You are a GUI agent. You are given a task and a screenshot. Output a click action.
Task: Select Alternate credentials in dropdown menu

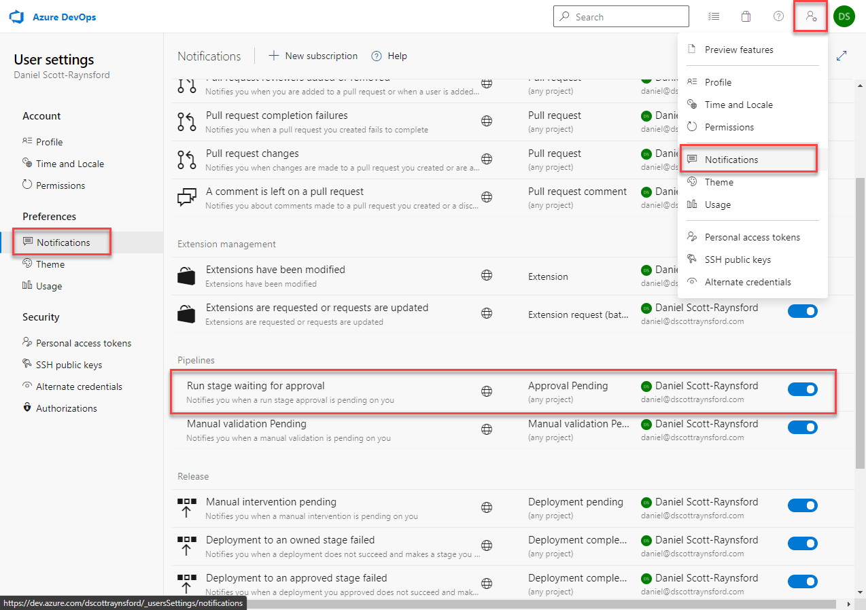click(752, 282)
